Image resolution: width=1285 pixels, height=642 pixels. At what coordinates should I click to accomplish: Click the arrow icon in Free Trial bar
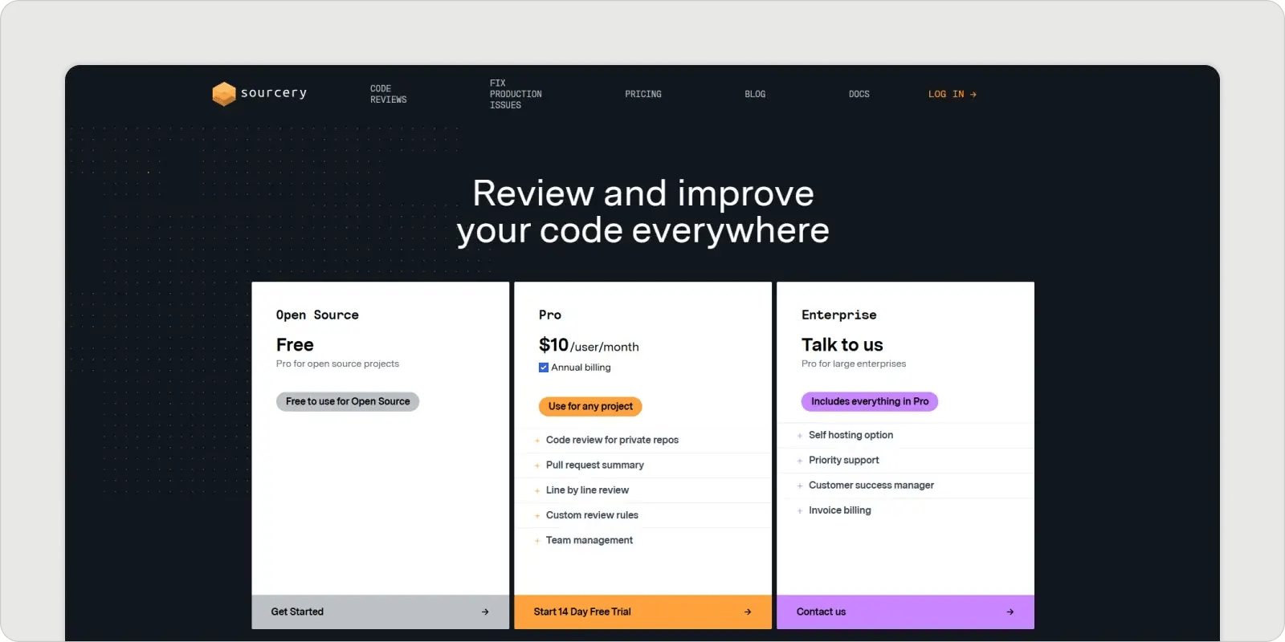click(x=748, y=612)
